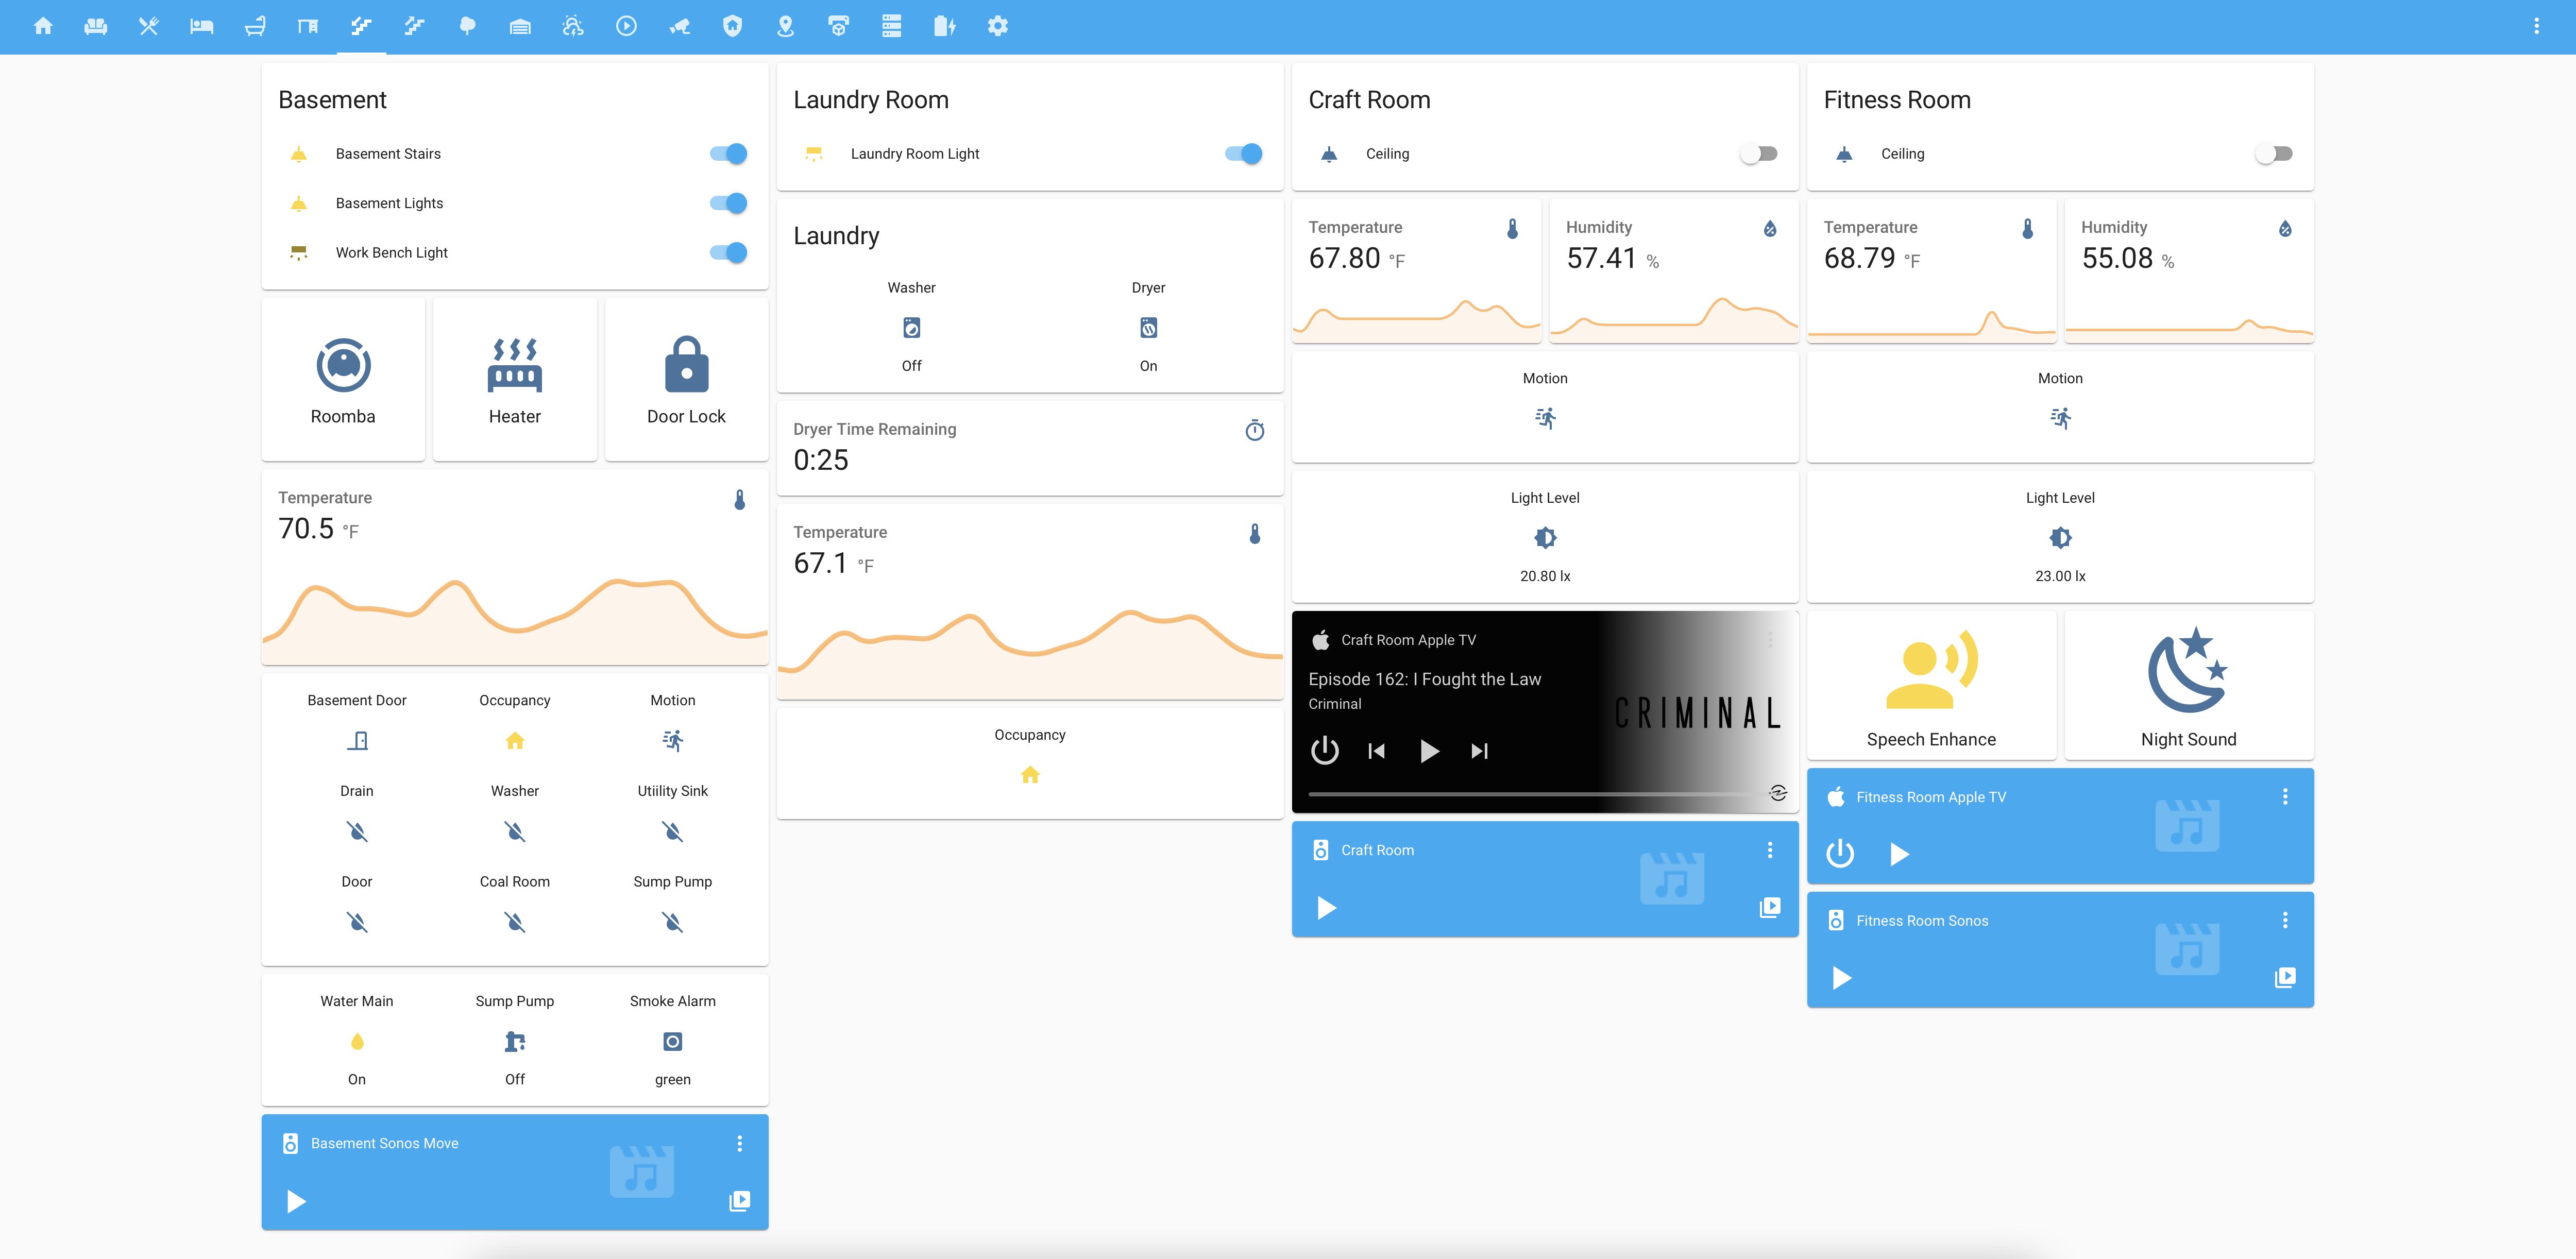2576x1259 pixels.
Task: Open Fitness Room Apple TV options menu
Action: 2284,796
